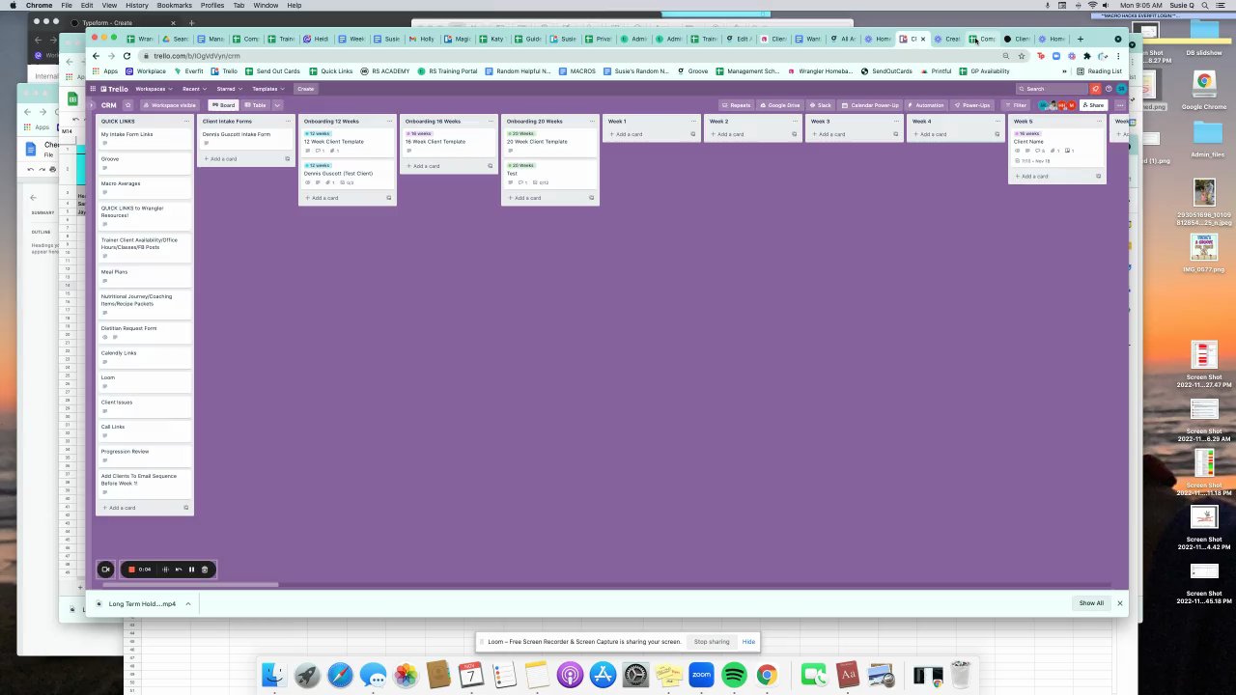The height and width of the screenshot is (695, 1236).
Task: Create from template in the Onboarding 16 Weeks list
Action: coord(491,166)
